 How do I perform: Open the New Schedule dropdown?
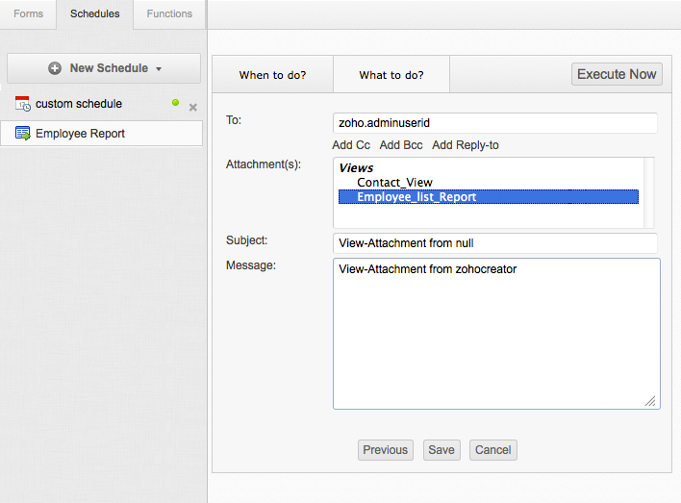click(x=104, y=68)
